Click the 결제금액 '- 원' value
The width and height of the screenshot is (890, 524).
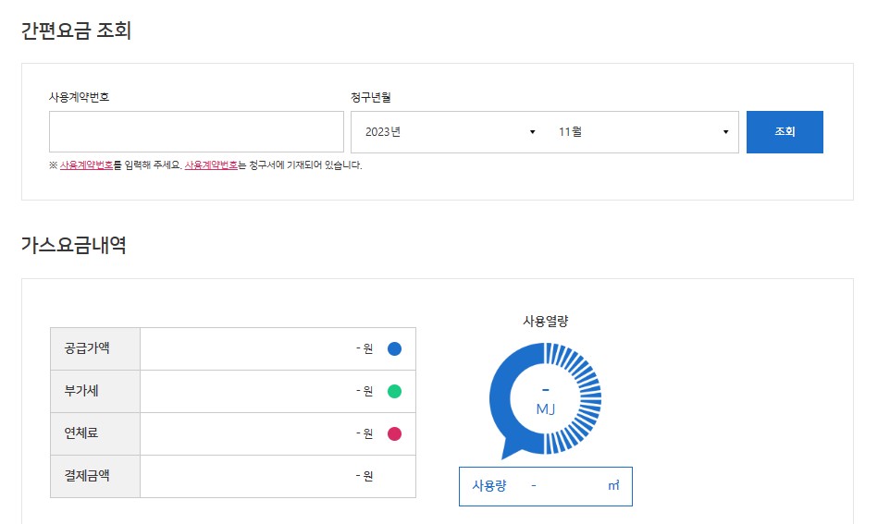365,476
